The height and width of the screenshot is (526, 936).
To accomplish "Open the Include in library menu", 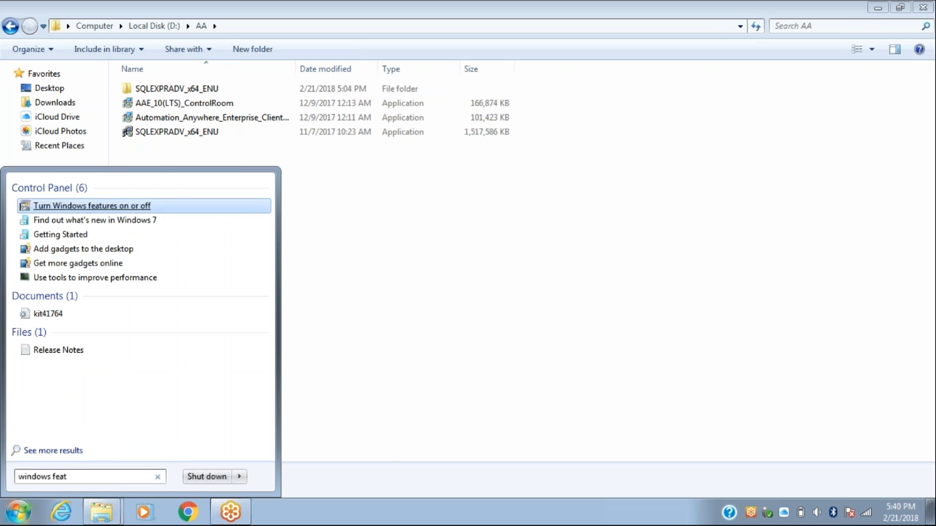I will (109, 49).
